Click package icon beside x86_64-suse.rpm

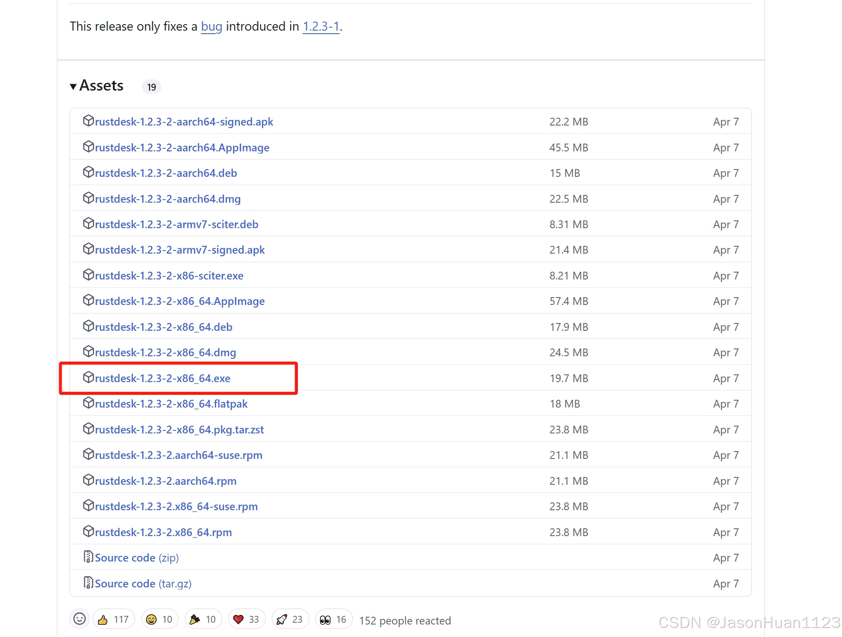click(x=88, y=505)
